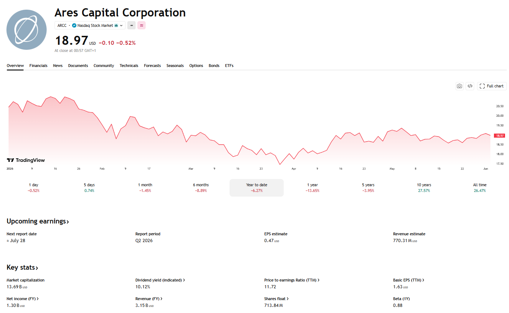This screenshot has width=509, height=313.
Task: Click the -0.10 -0.52% price change text
Action: (x=117, y=43)
